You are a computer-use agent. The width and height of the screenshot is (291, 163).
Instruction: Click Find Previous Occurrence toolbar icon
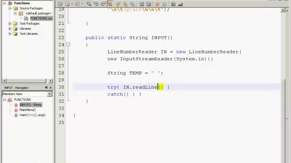click(x=96, y=4)
